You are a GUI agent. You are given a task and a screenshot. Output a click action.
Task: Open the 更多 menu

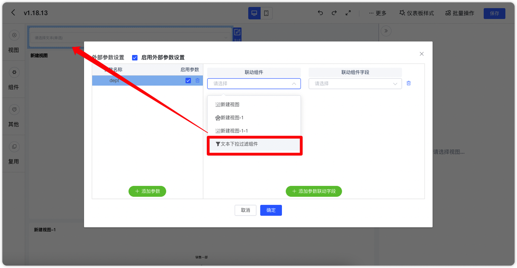coord(378,13)
